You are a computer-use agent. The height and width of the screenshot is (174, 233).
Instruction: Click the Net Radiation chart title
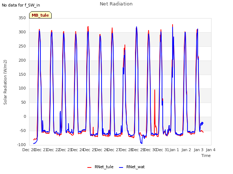point(116,4)
